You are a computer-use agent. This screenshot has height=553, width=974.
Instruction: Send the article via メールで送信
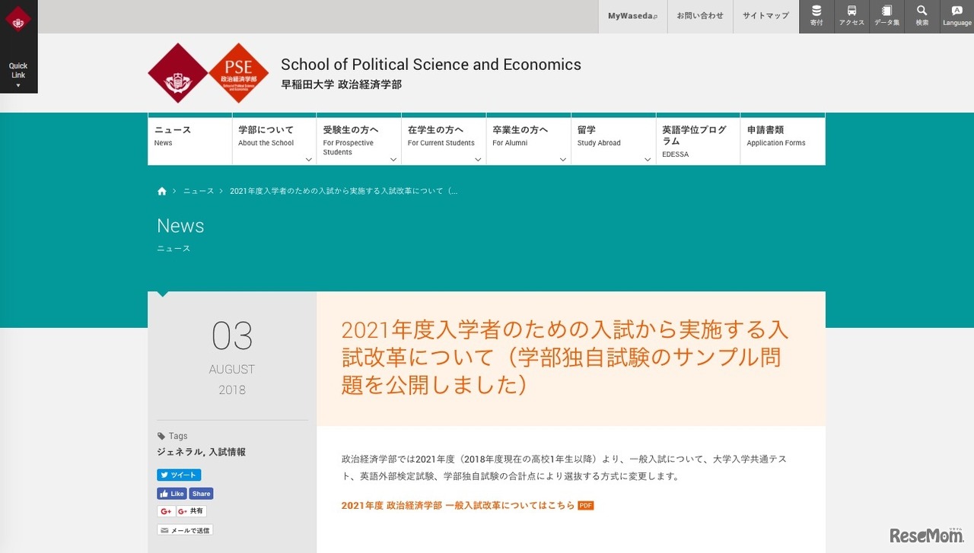pyautogui.click(x=184, y=529)
